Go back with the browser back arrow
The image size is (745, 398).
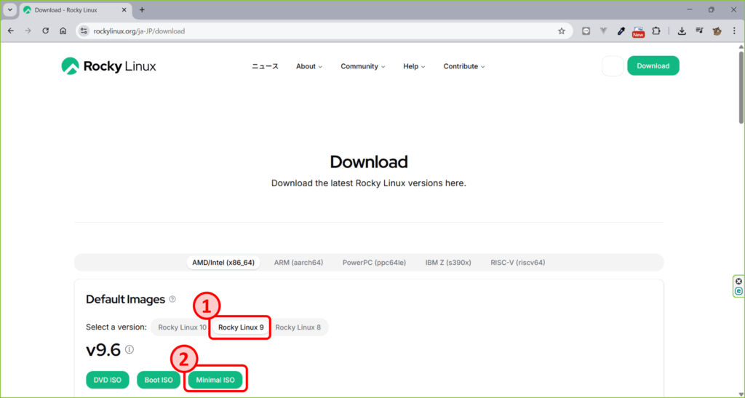click(x=11, y=31)
